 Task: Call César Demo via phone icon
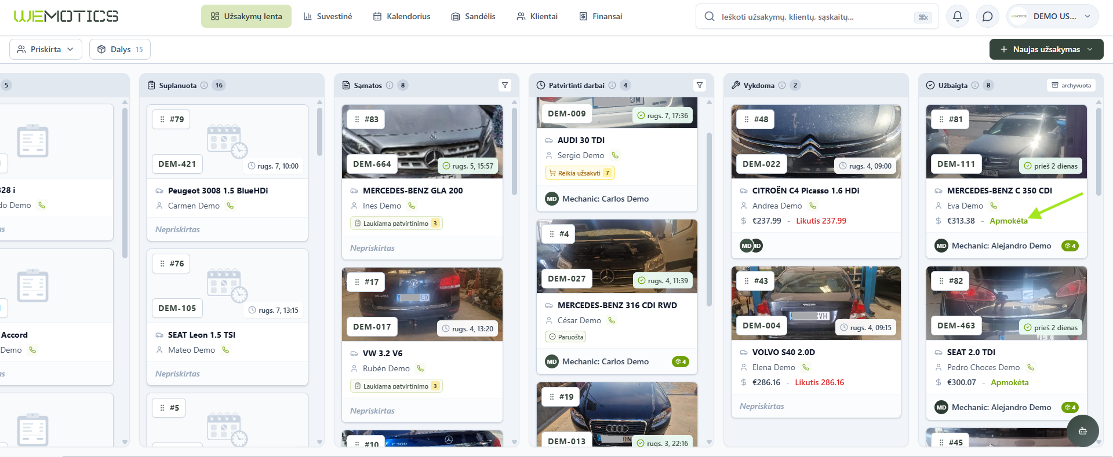click(x=612, y=320)
